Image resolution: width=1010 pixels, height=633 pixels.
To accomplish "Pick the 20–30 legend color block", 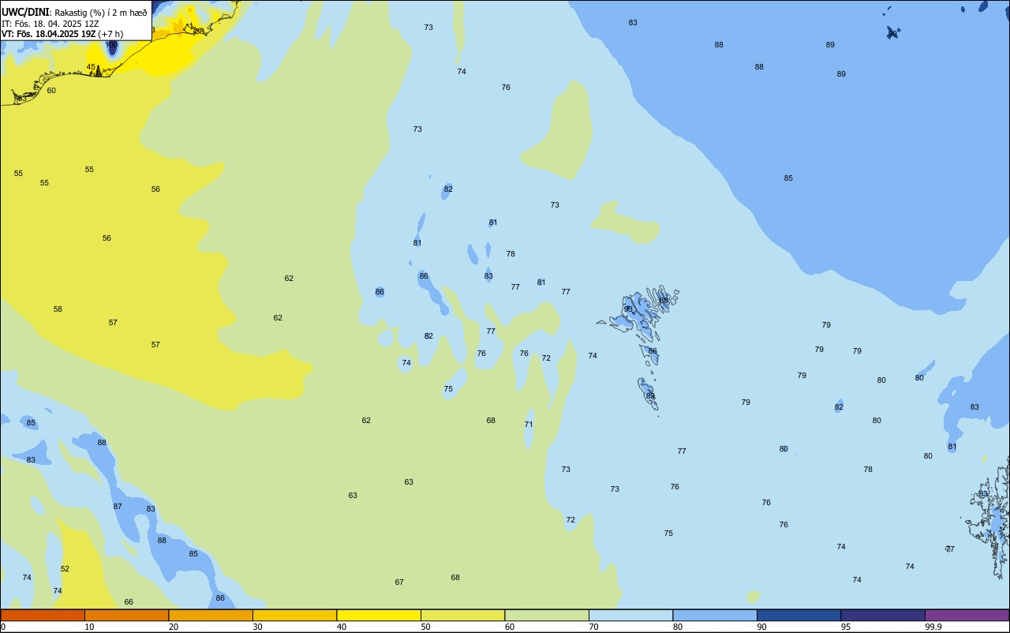I will coord(211,615).
